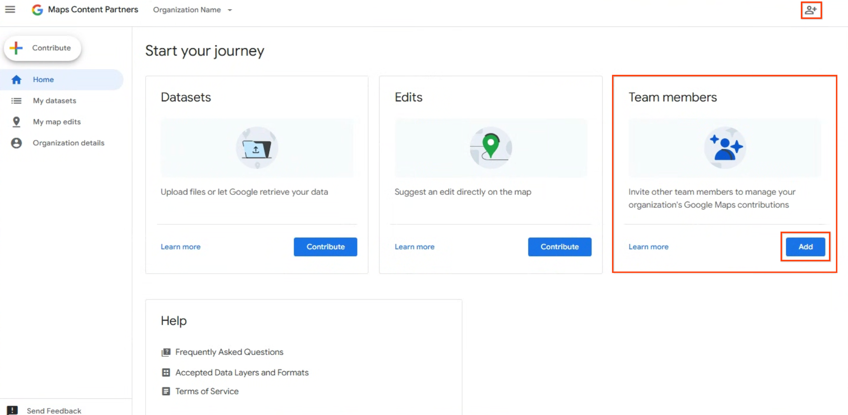848x415 pixels.
Task: Click the Team members card title
Action: click(673, 97)
